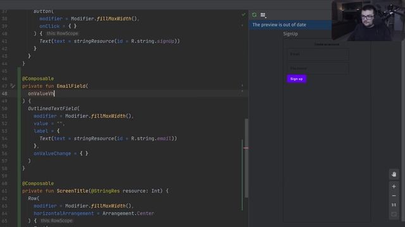Screen dimensions: 405x227
Task: Click line number 48 in gutter
Action: pos(4,93)
